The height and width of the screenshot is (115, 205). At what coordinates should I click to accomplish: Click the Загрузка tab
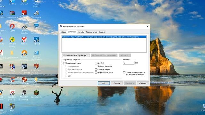coord(72,32)
